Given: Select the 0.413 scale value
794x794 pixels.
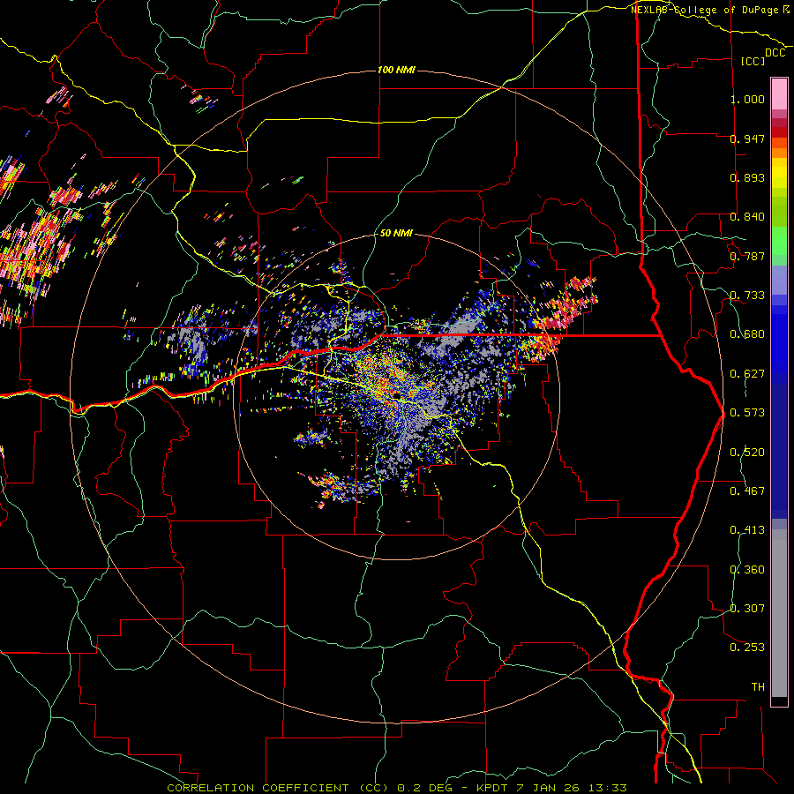Looking at the screenshot, I should [747, 530].
